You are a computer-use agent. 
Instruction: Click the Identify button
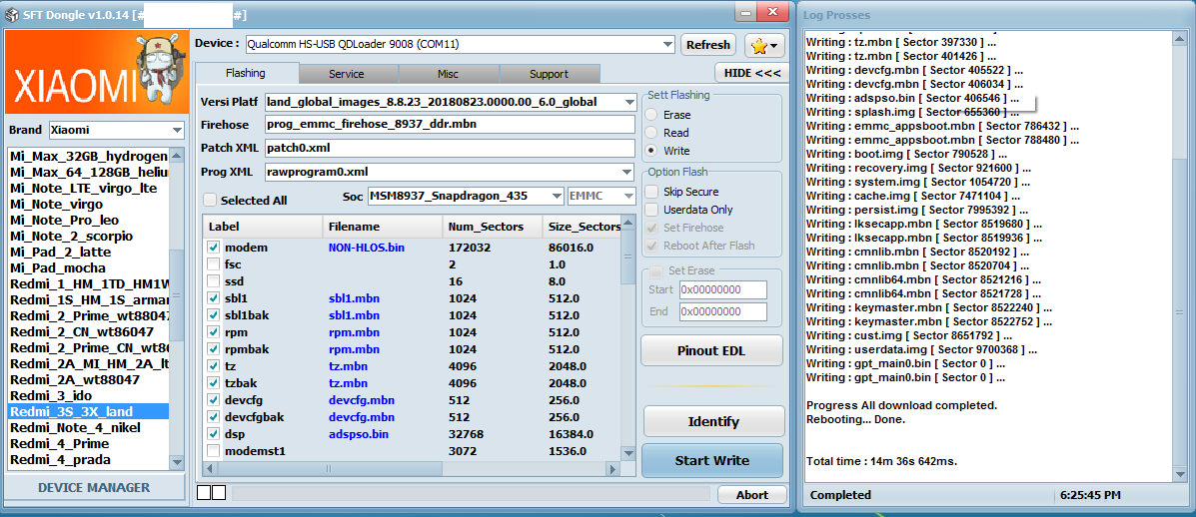tap(713, 421)
